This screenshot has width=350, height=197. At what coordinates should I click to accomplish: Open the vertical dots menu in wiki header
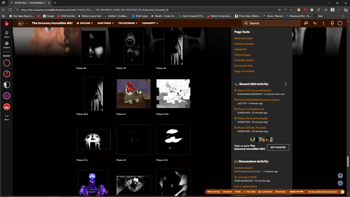point(324,23)
